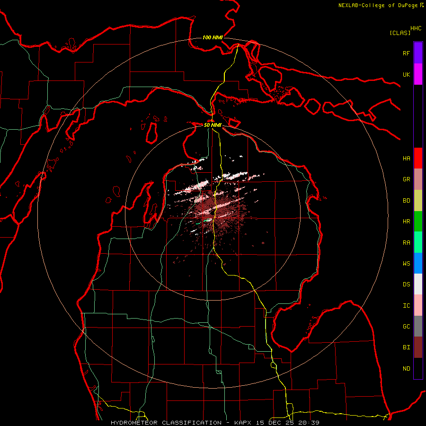Viewport: 426px width, 426px height.
Task: Click the KAPX radar site identifier
Action: pos(243,423)
